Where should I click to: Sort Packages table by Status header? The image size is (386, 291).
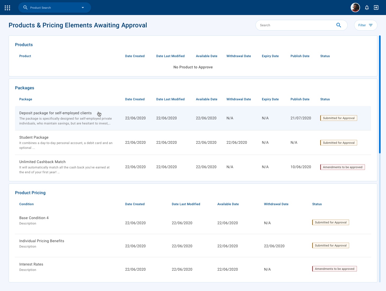(325, 99)
